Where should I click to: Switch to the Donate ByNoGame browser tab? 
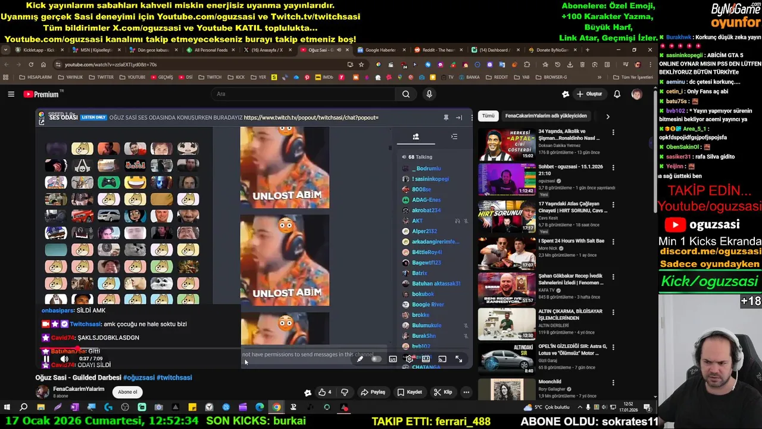tap(551, 50)
